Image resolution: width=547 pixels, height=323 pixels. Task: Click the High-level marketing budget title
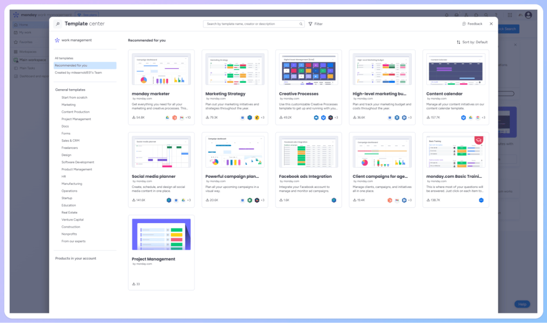pyautogui.click(x=379, y=94)
